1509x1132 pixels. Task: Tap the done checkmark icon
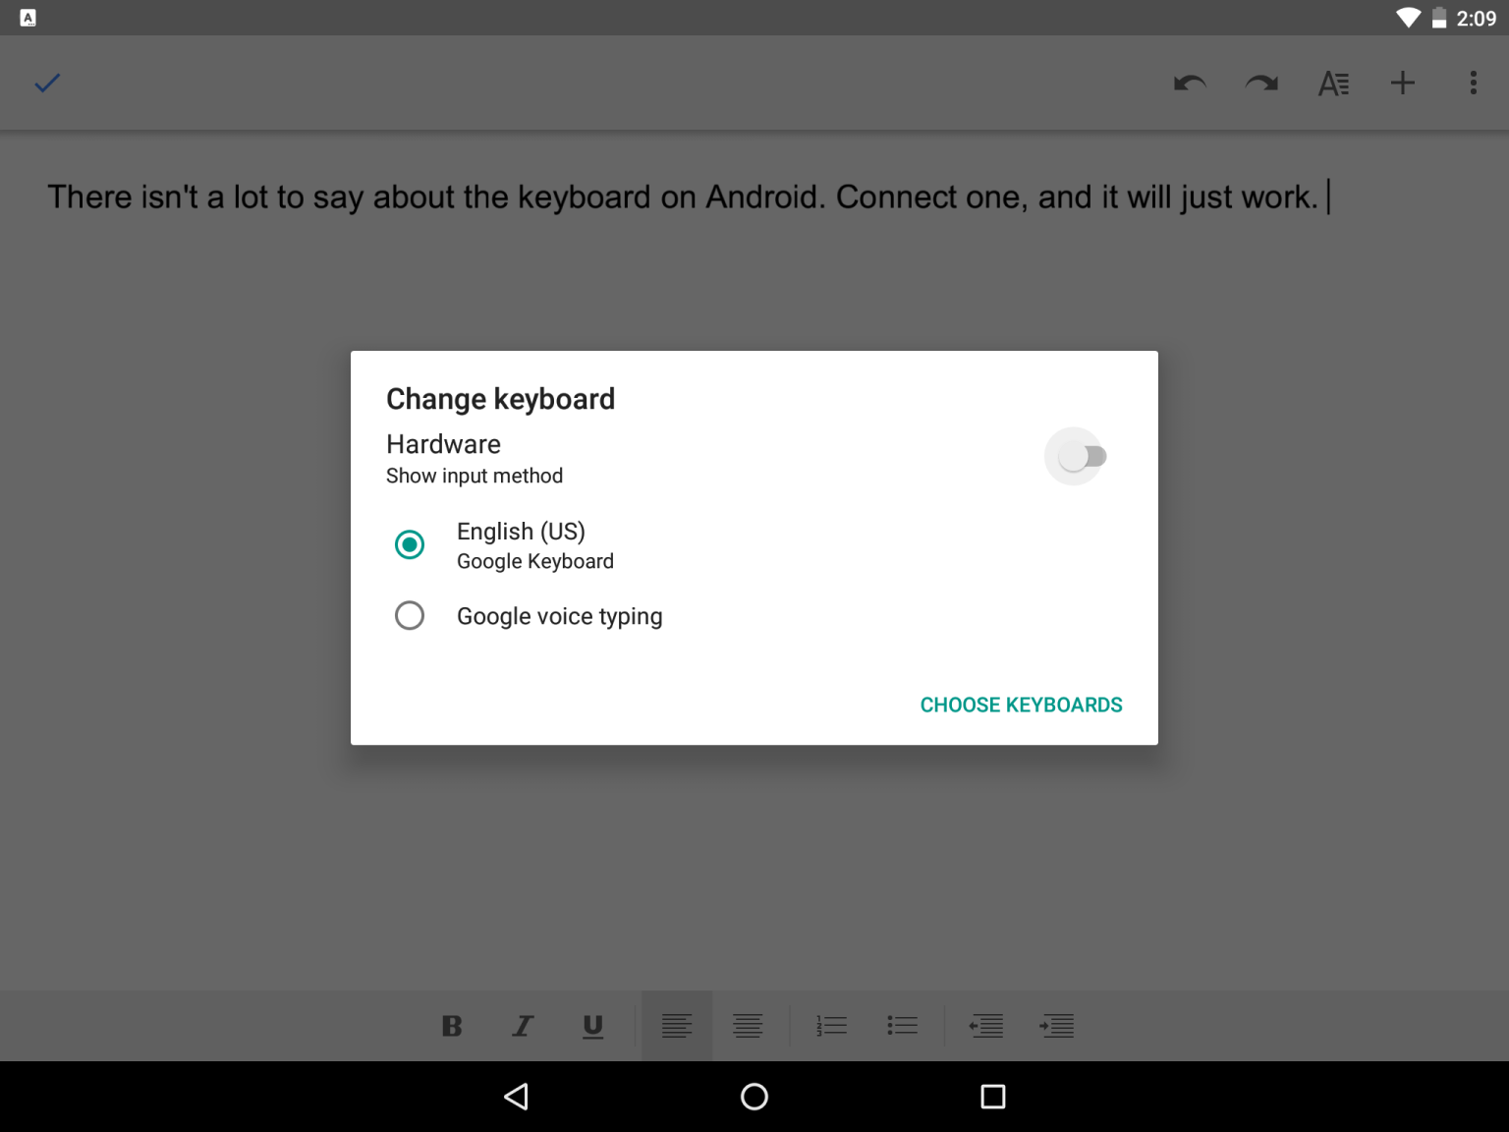(46, 84)
